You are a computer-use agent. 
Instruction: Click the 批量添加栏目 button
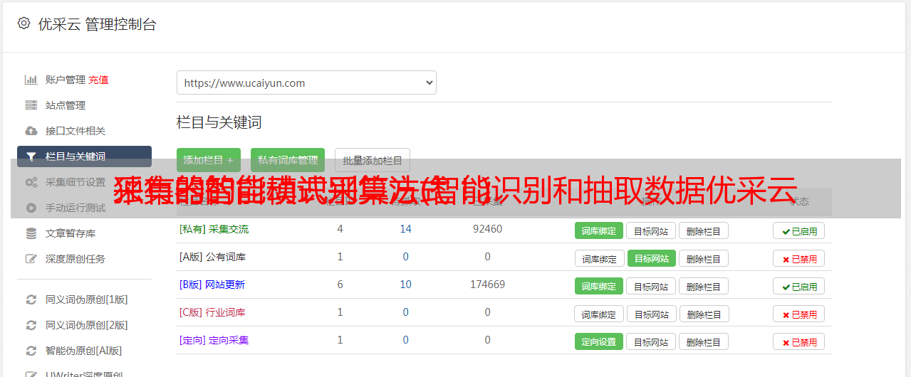pos(373,160)
